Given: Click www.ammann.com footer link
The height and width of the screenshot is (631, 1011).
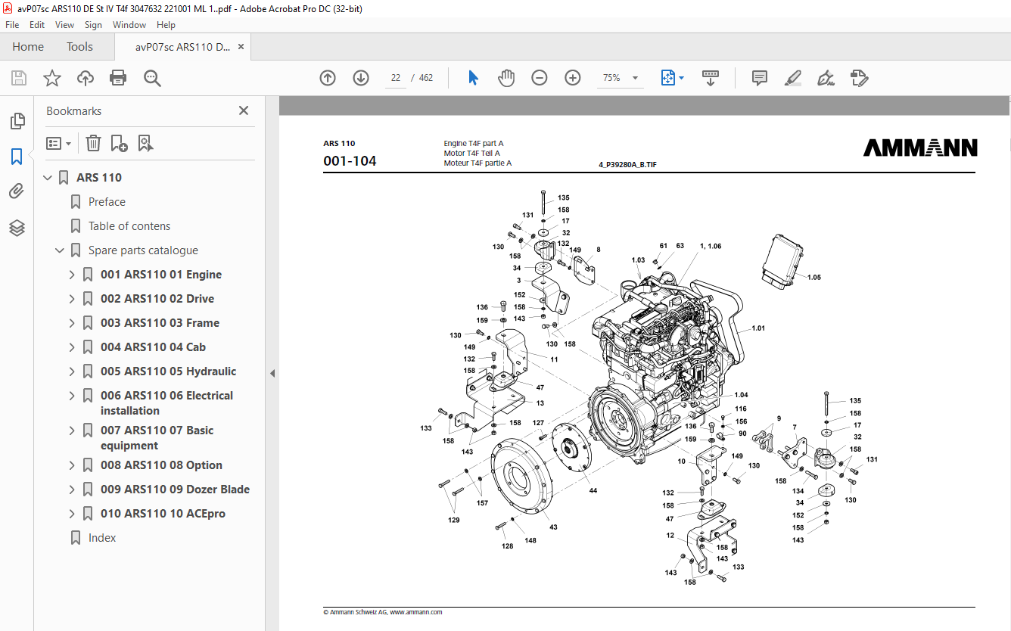Looking at the screenshot, I should 415,612.
